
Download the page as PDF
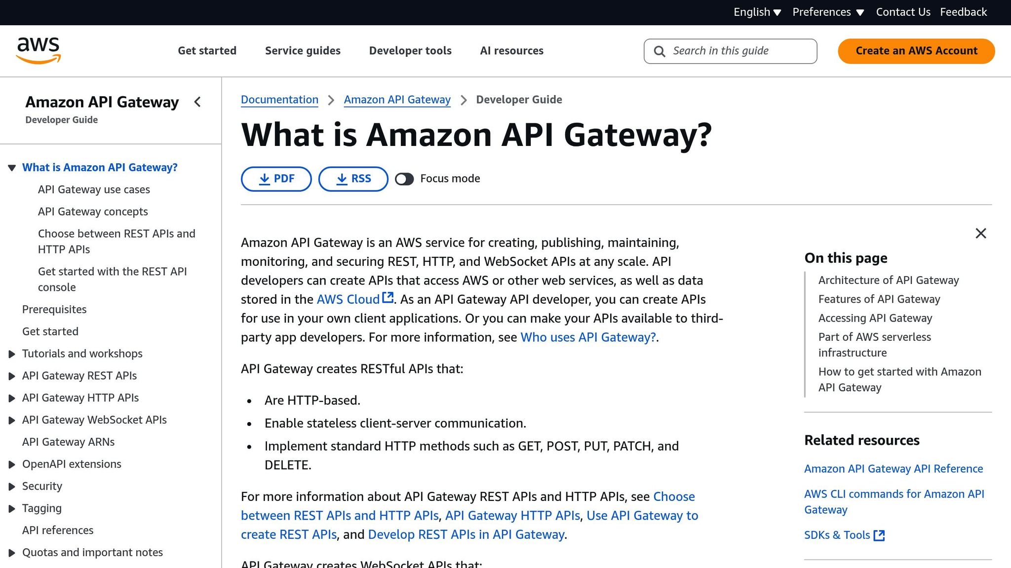coord(276,179)
